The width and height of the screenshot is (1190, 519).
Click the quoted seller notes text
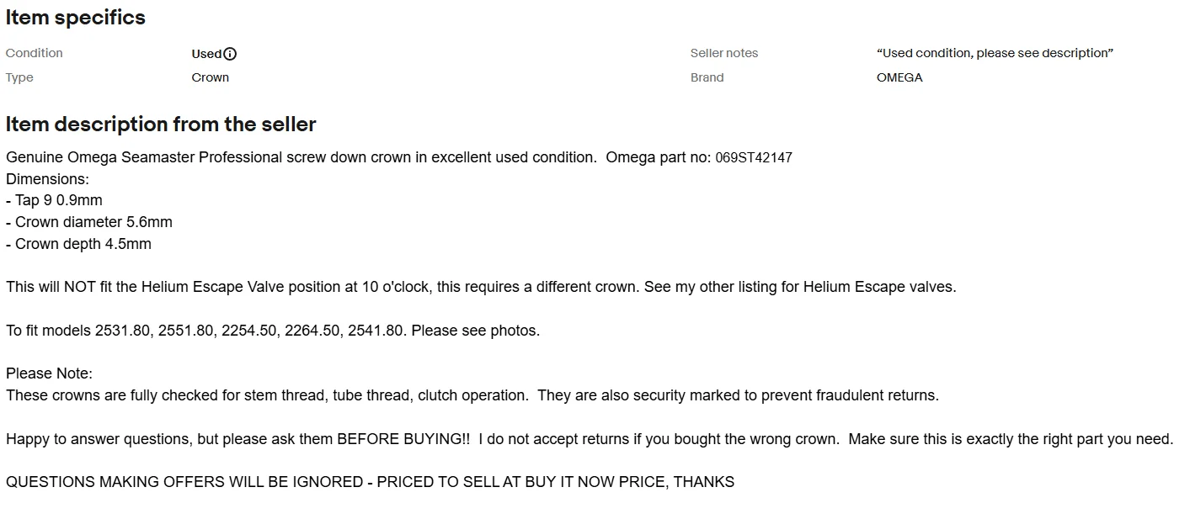pyautogui.click(x=995, y=53)
